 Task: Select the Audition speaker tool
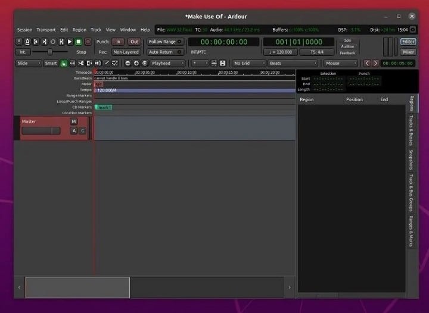click(x=98, y=63)
